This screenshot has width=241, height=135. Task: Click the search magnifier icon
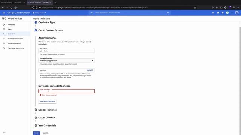click(92, 13)
